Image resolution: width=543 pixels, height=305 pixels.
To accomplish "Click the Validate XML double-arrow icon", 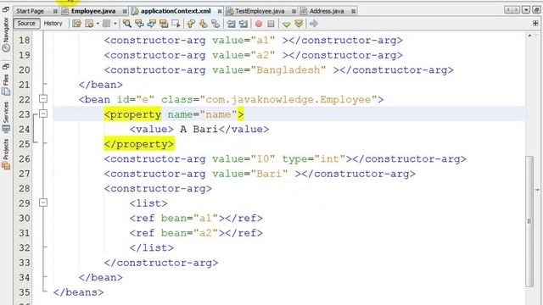I will pos(299,24).
